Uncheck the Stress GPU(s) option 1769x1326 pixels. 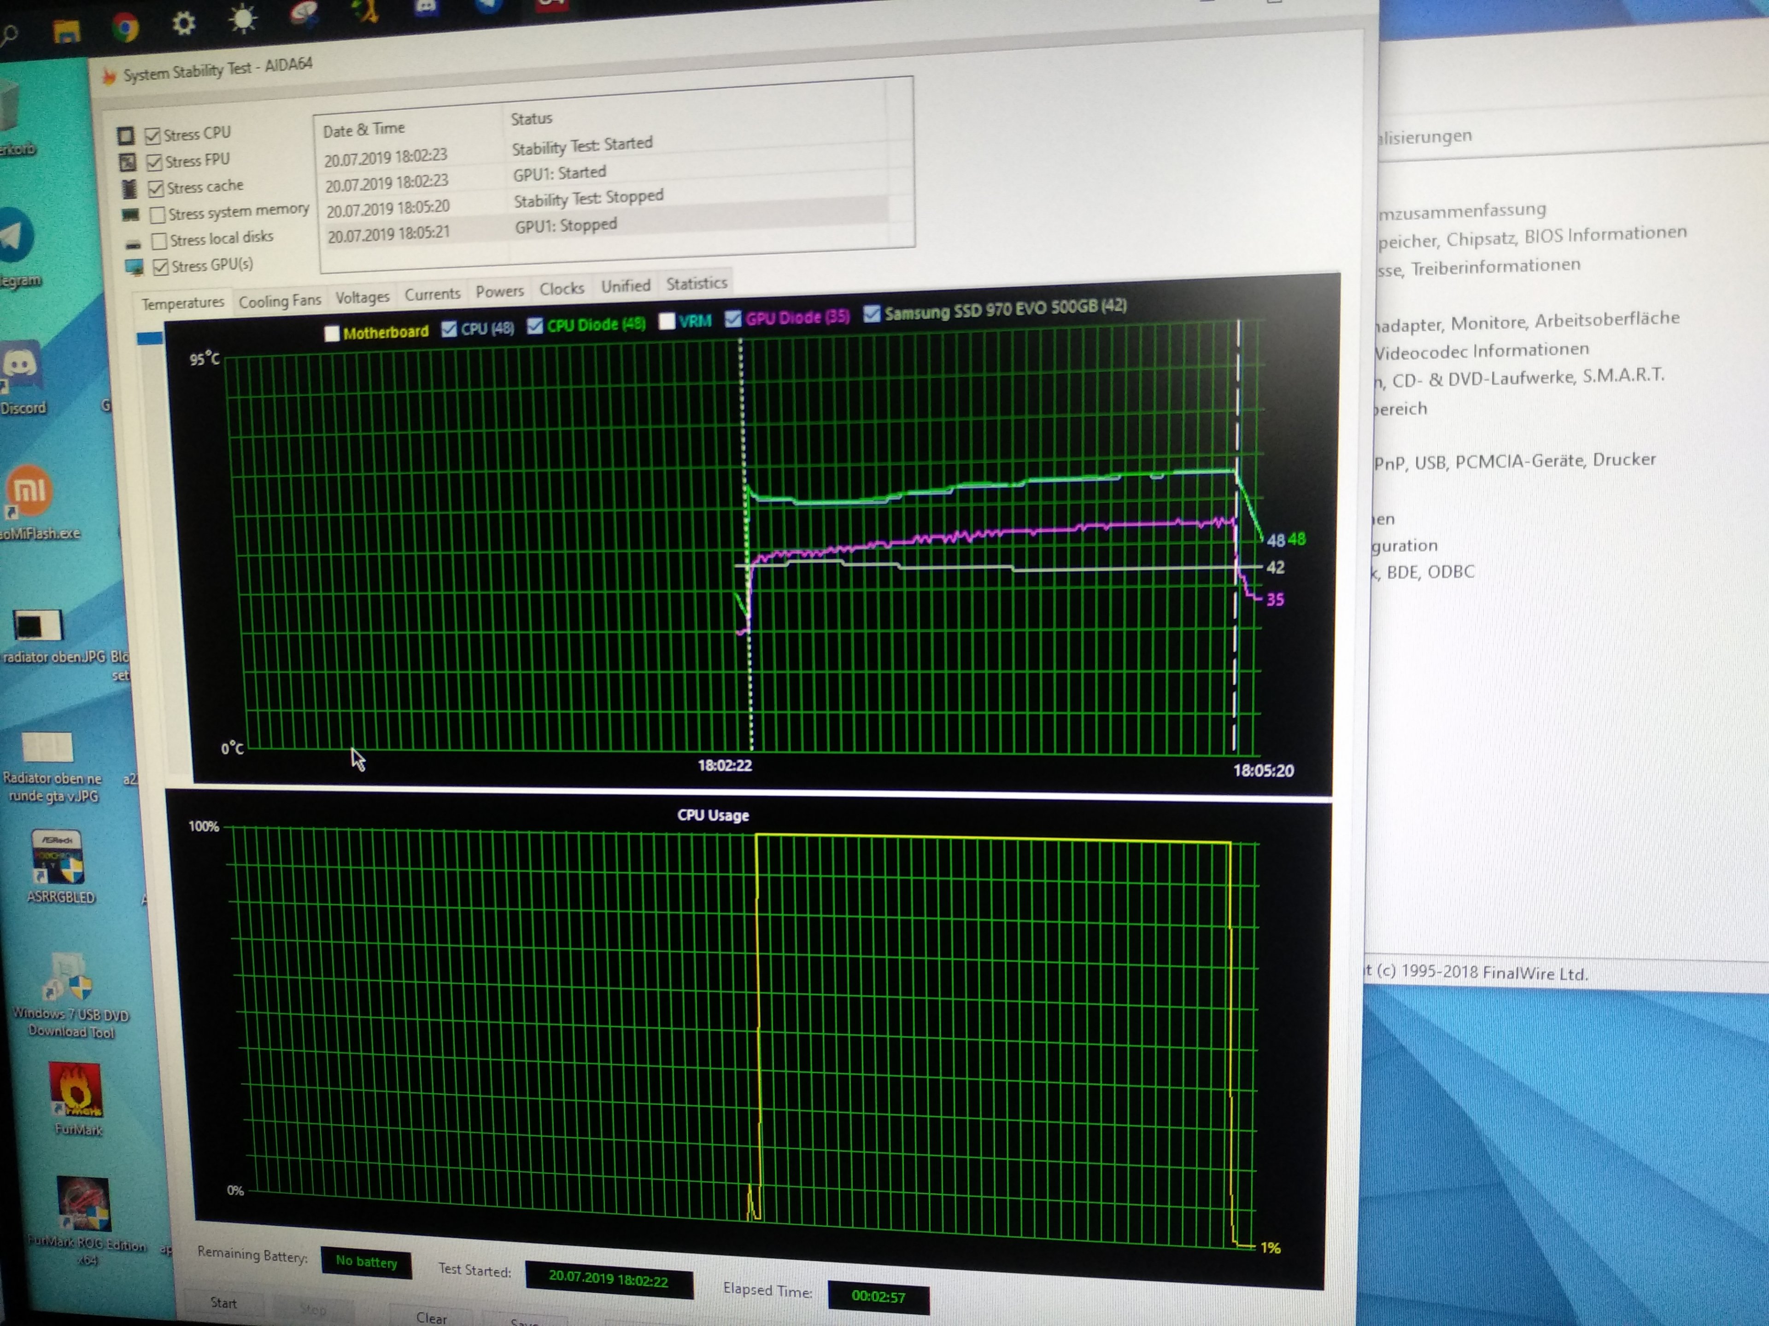coord(161,267)
